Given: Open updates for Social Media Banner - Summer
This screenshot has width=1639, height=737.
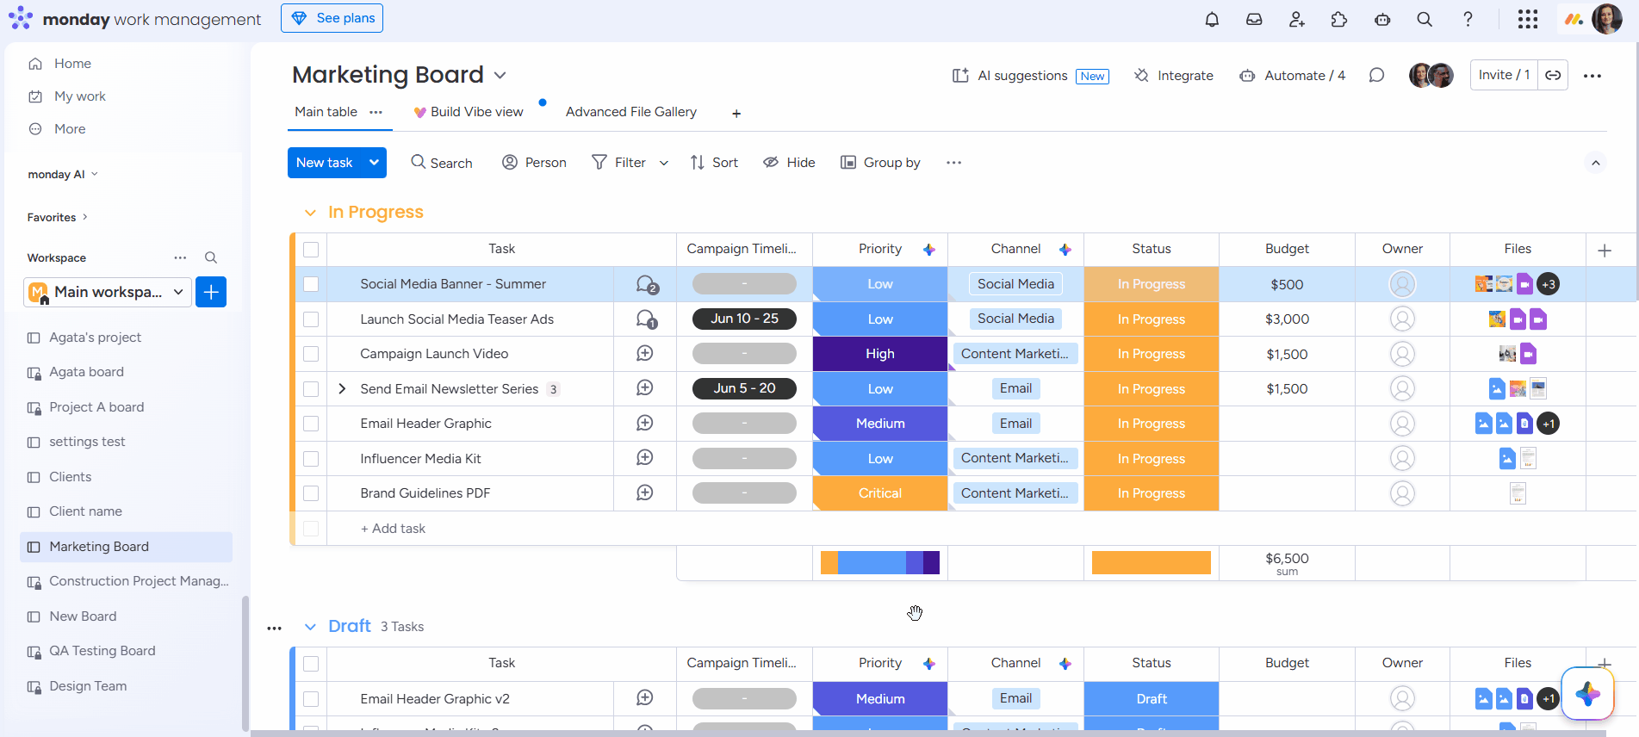Looking at the screenshot, I should [646, 284].
